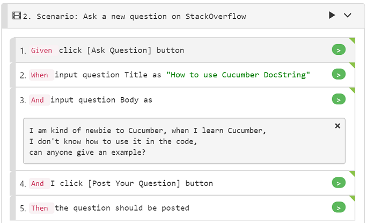The height and width of the screenshot is (223, 367).
Task: Click the green quoted title parameter text
Action: pos(238,75)
